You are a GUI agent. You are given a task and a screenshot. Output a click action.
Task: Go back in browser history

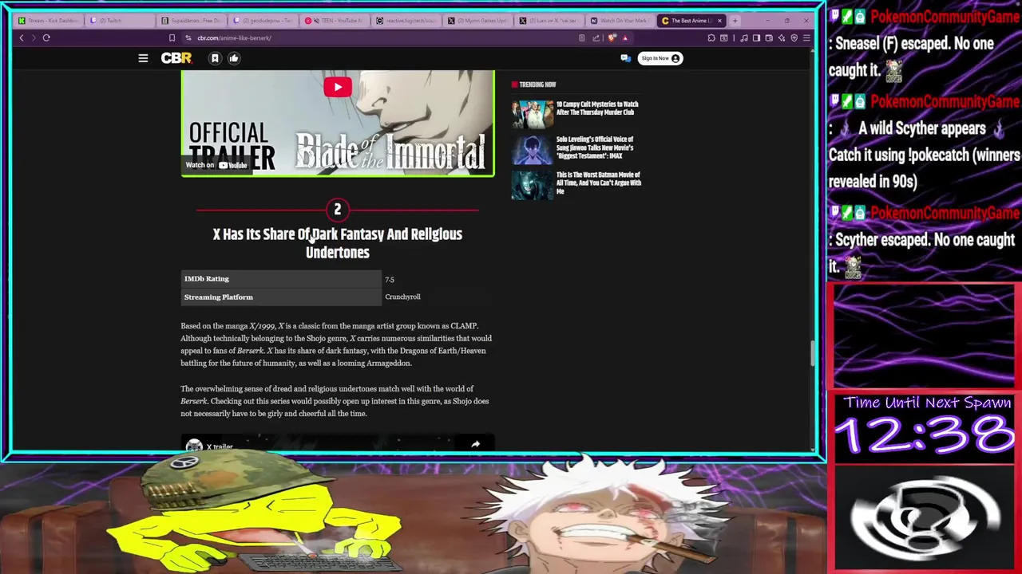pos(22,37)
